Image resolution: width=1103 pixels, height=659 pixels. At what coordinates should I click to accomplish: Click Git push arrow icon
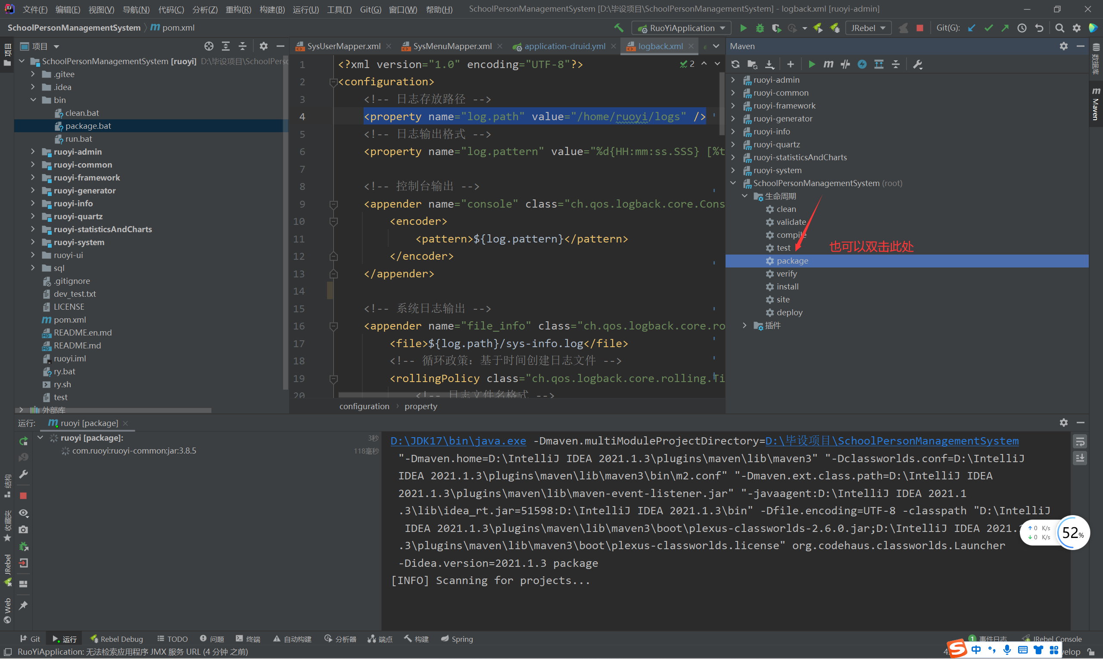click(1005, 28)
